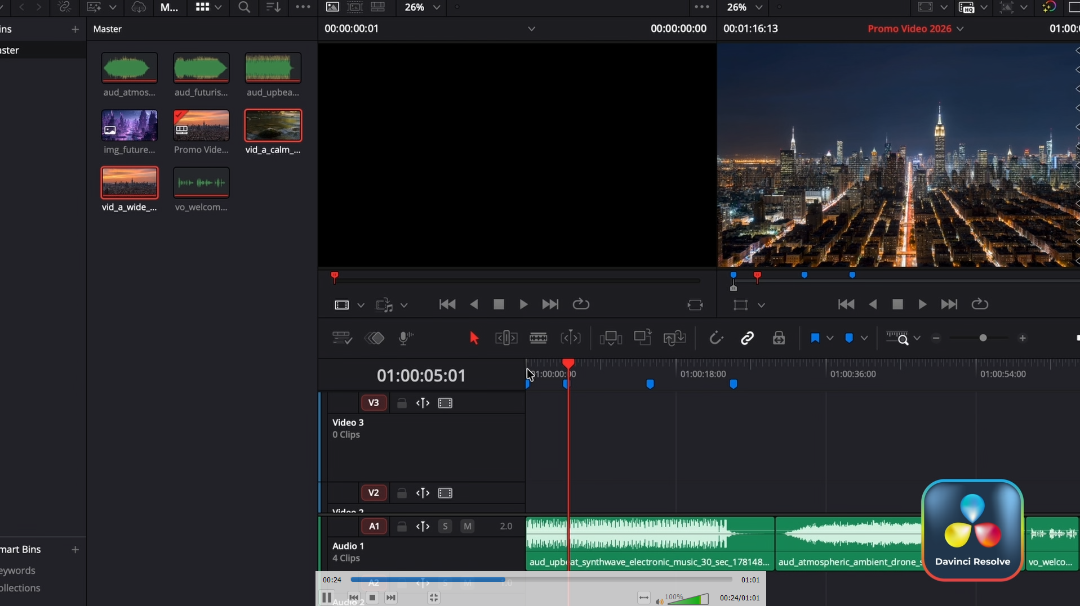Expand the flag color dropdown arrow
Screen dimensions: 1080x606
coord(830,338)
